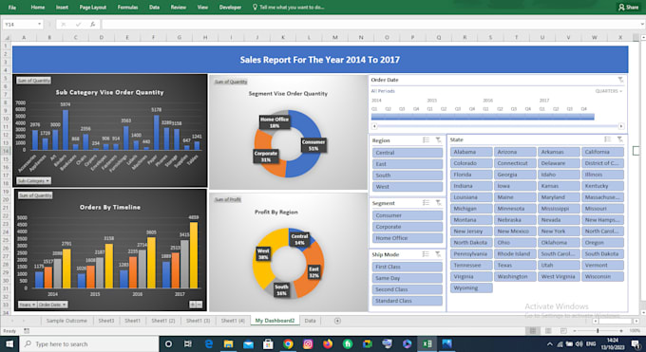
Task: Click the macro record icon in status bar
Action: pos(27,330)
